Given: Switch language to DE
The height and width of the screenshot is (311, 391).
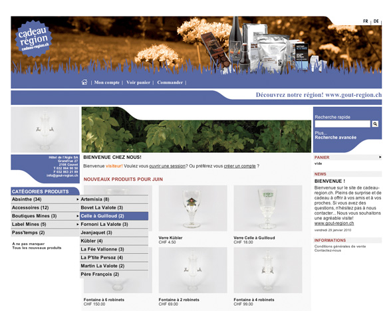Looking at the screenshot, I should [x=376, y=21].
